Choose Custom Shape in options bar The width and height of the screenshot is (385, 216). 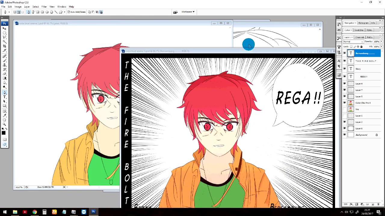(x=61, y=12)
